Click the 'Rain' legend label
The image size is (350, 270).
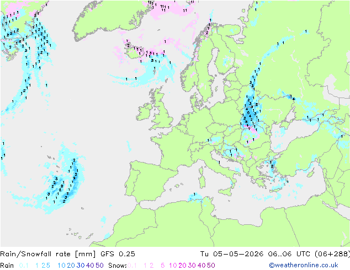click(x=7, y=266)
